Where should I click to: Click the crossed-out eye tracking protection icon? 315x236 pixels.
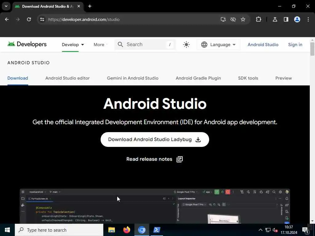(x=233, y=19)
